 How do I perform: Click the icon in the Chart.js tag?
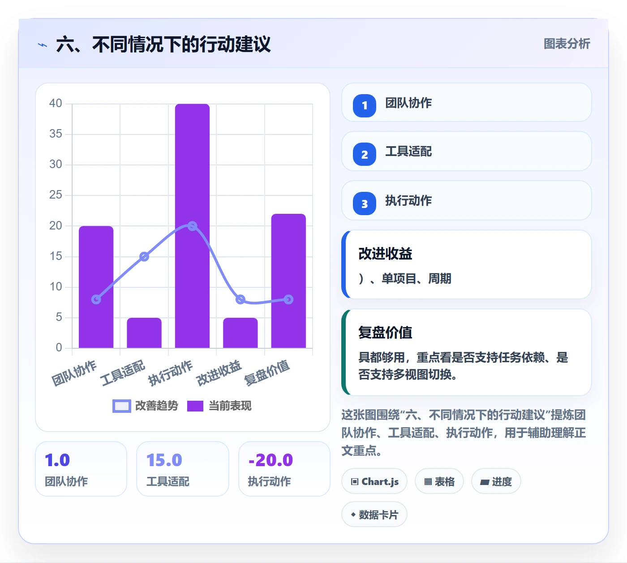point(355,482)
